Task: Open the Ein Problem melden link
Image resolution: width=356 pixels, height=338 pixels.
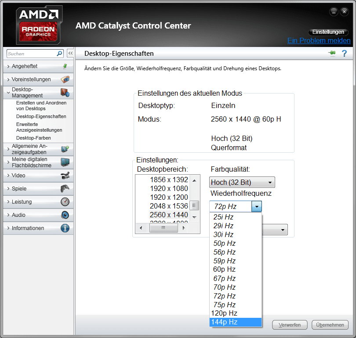Action: click(x=319, y=40)
